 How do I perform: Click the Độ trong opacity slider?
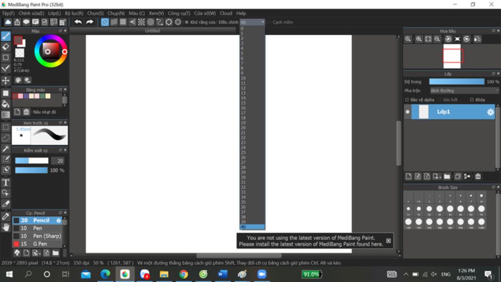(x=456, y=82)
